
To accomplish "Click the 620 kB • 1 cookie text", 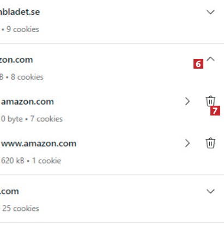I will pos(31,161).
